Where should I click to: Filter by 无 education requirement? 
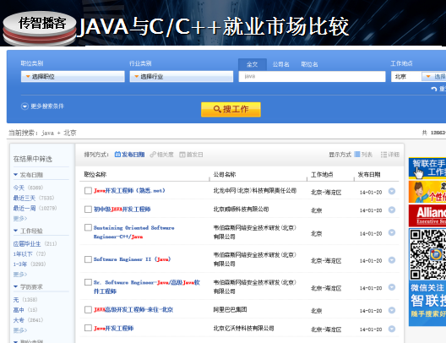[x=16, y=300]
